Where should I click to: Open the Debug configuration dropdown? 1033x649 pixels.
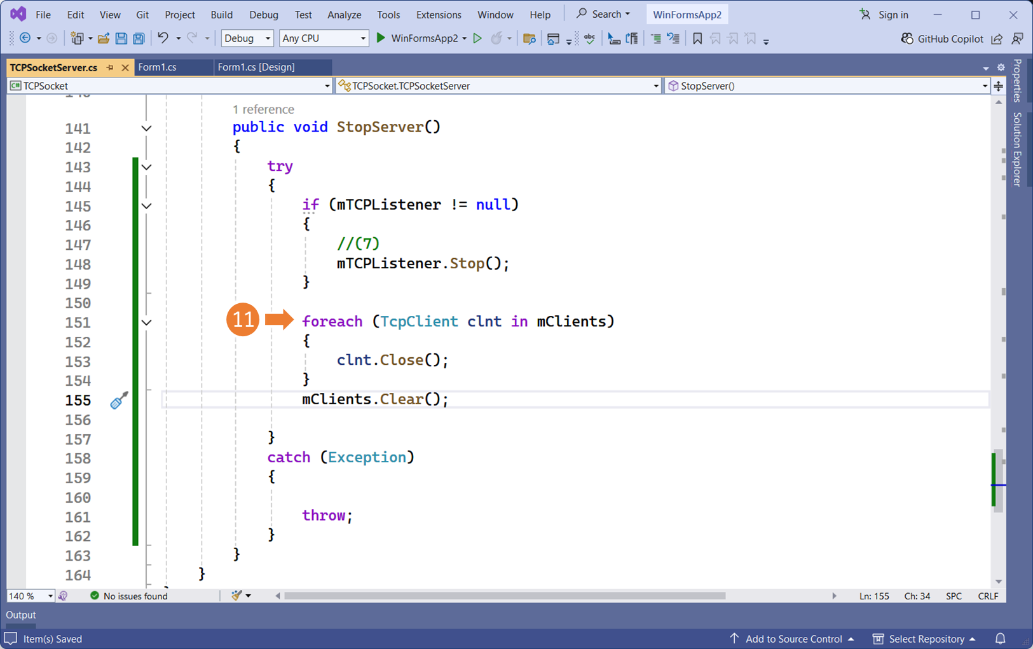[247, 38]
